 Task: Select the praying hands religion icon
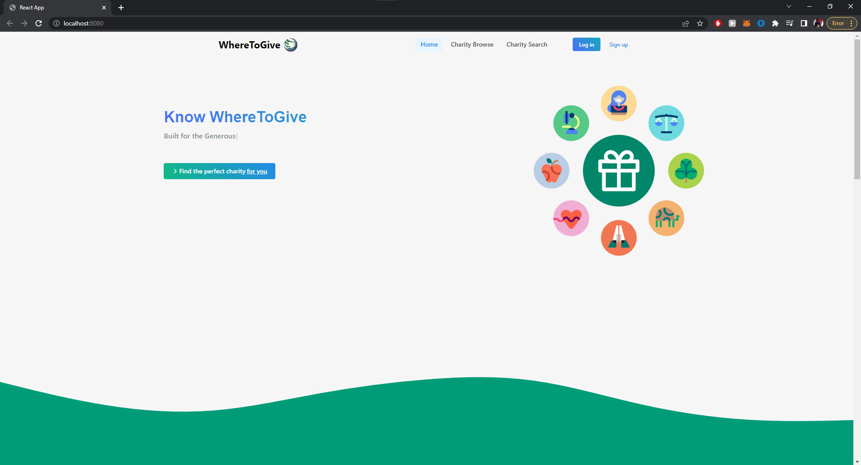tap(618, 237)
